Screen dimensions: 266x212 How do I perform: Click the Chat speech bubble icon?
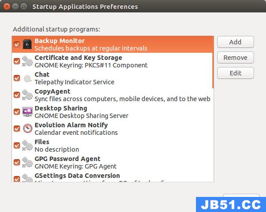point(27,78)
